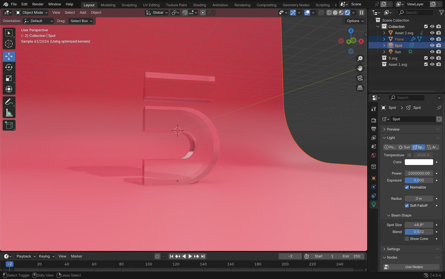The height and width of the screenshot is (279, 445).
Task: Select the Move tool in toolbar
Action: (x=9, y=57)
